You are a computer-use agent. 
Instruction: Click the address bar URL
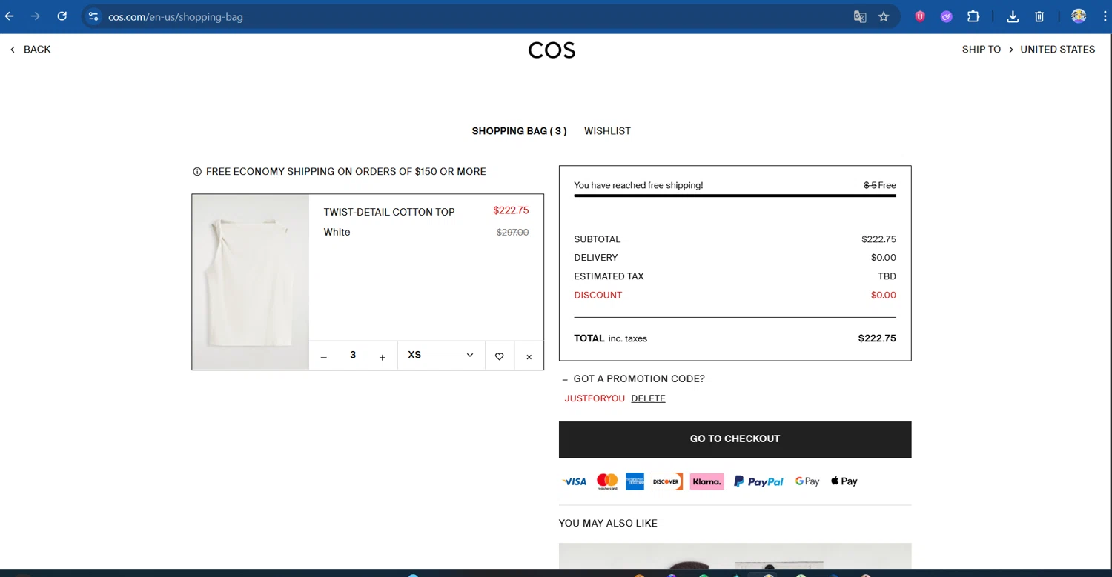point(176,16)
